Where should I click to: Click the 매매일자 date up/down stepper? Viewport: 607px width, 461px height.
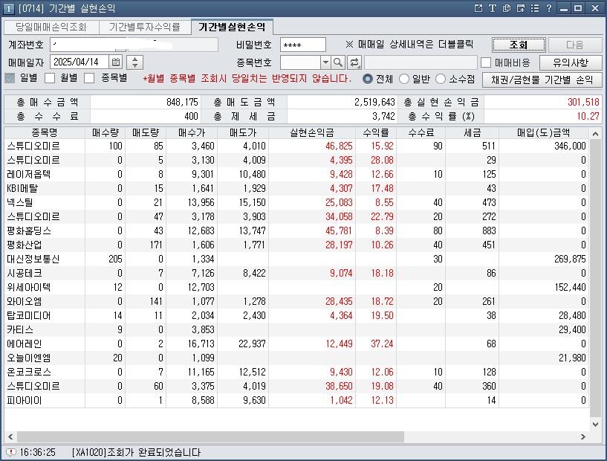134,62
